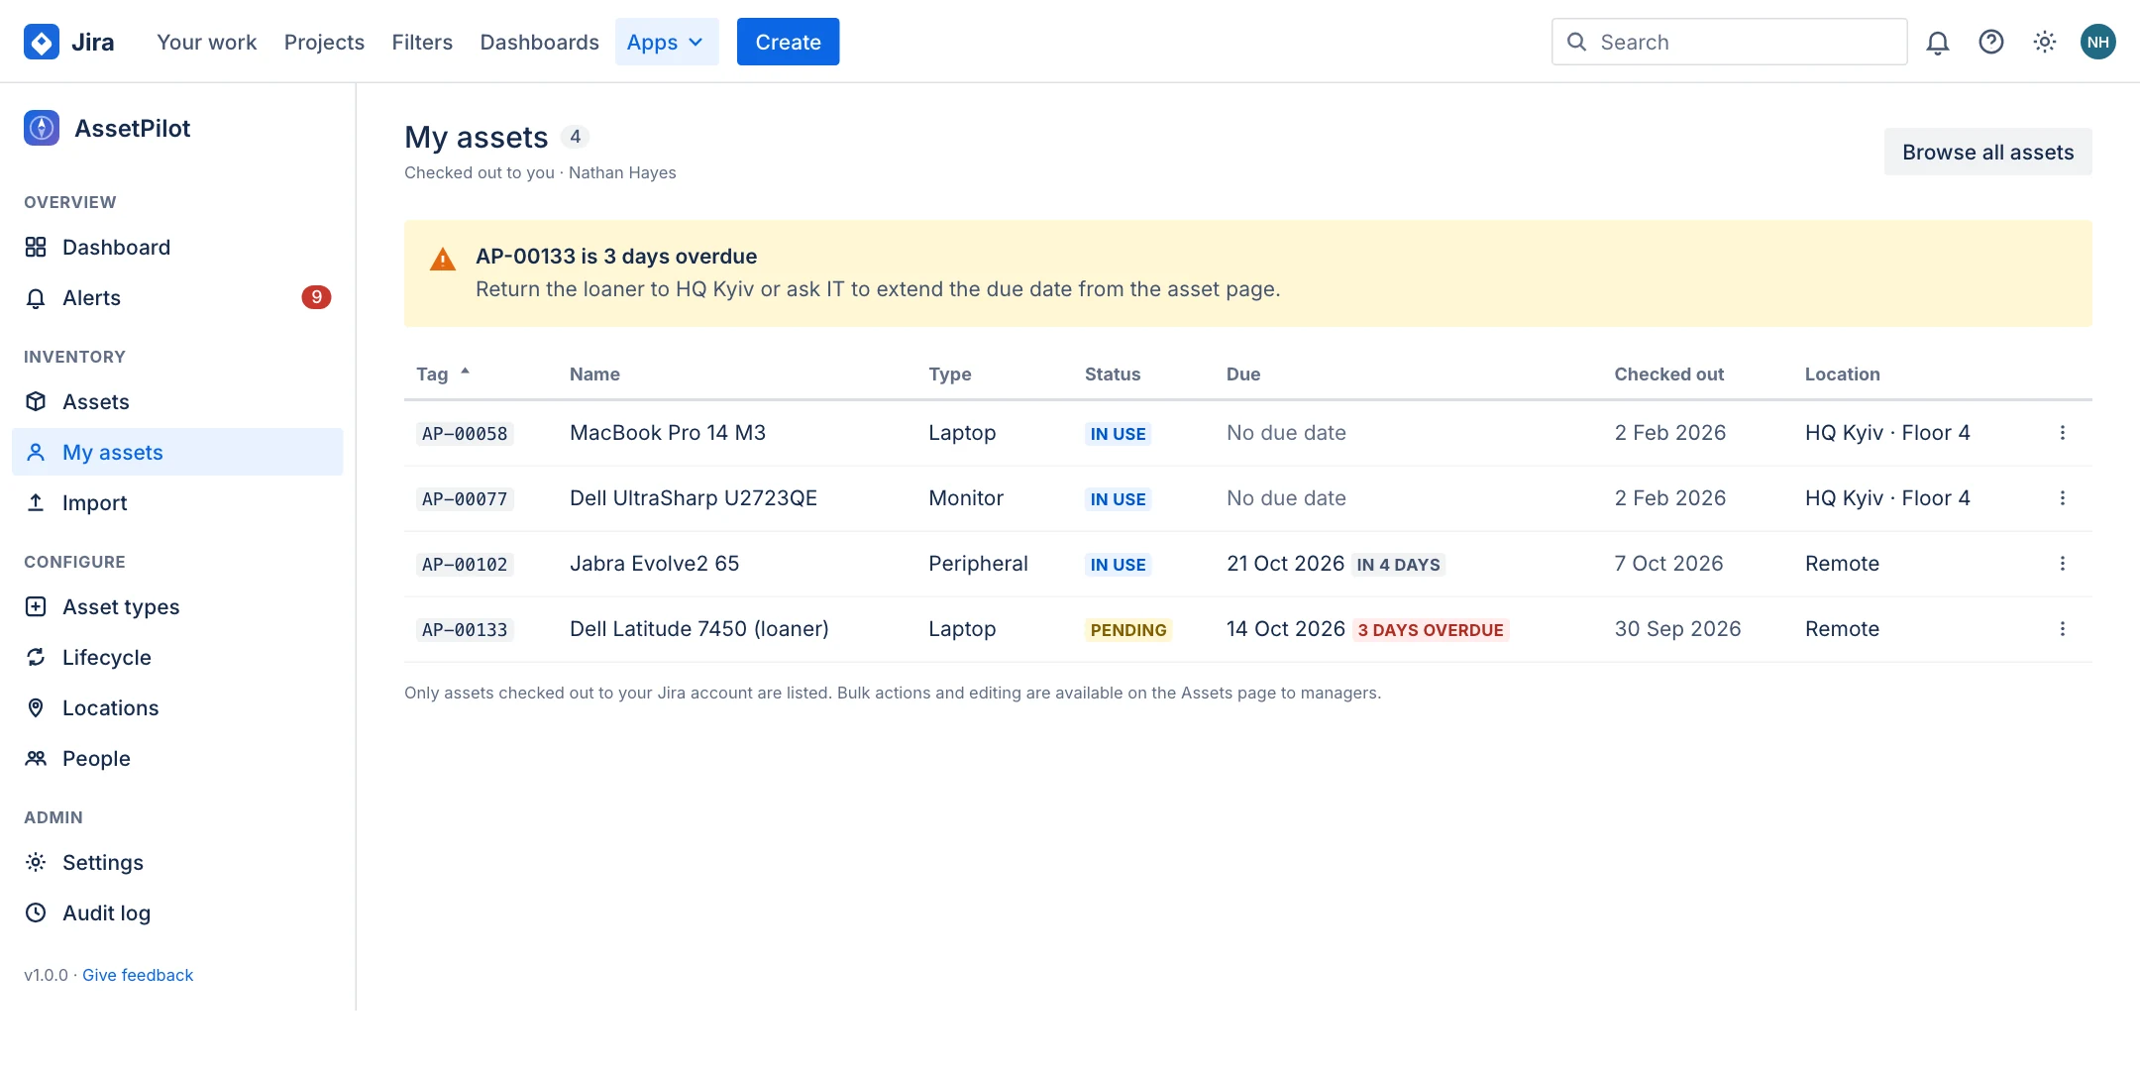Click the AssetPilot compass logo
The width and height of the screenshot is (2140, 1070).
pyautogui.click(x=42, y=128)
